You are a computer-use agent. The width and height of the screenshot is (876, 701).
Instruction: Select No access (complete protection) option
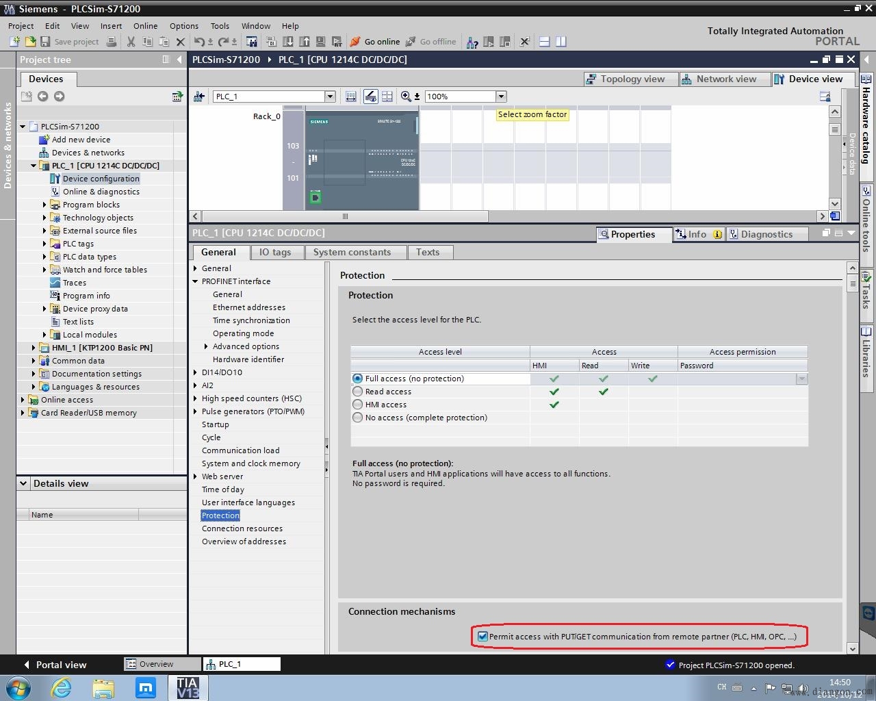click(357, 418)
